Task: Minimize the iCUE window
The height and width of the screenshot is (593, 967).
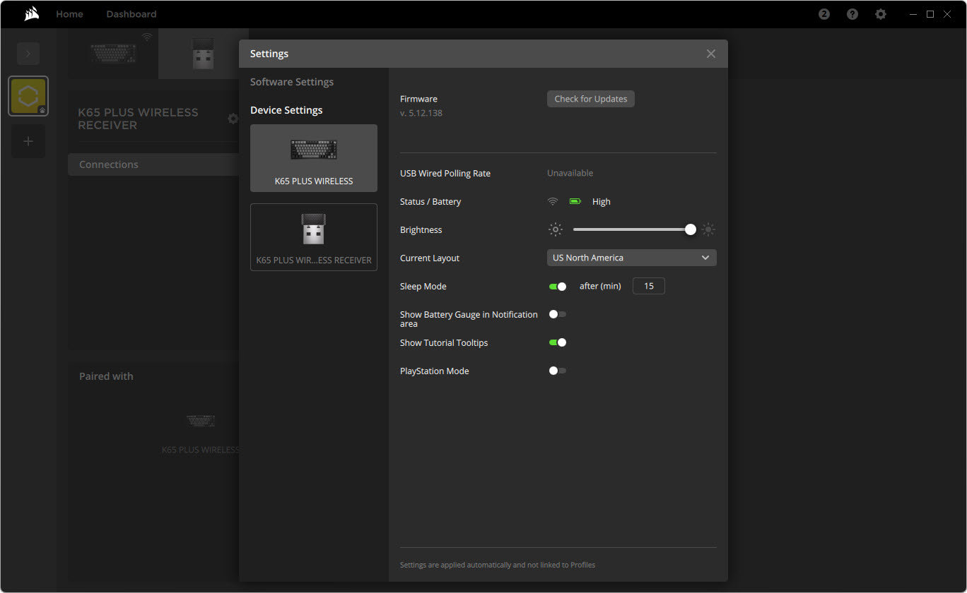Action: tap(914, 14)
